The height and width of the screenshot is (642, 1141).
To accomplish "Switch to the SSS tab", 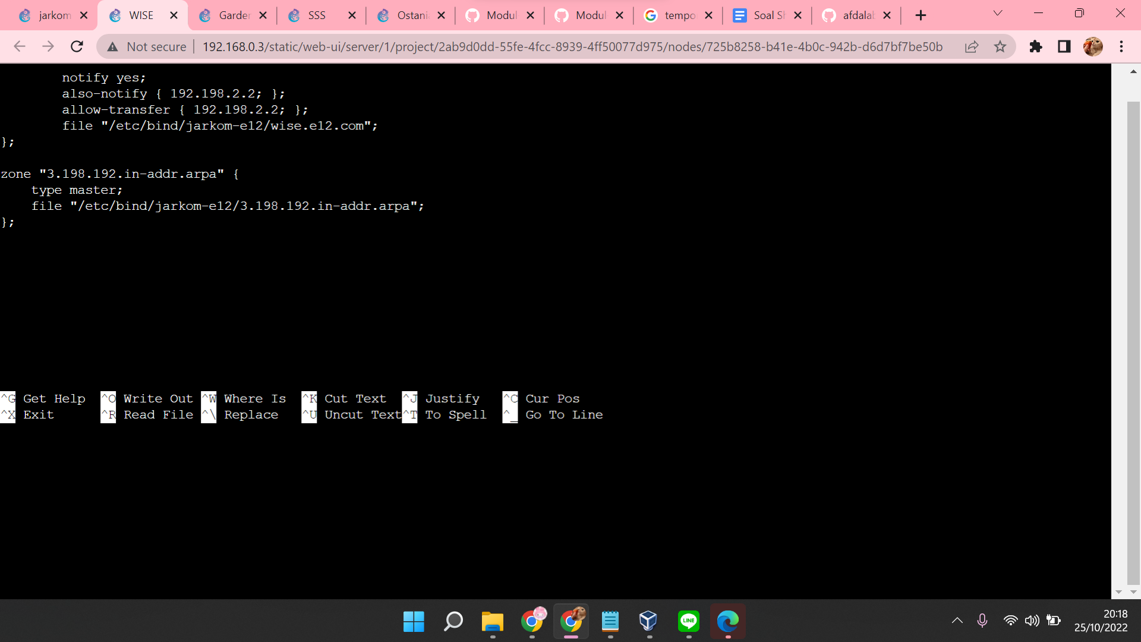I will click(315, 15).
